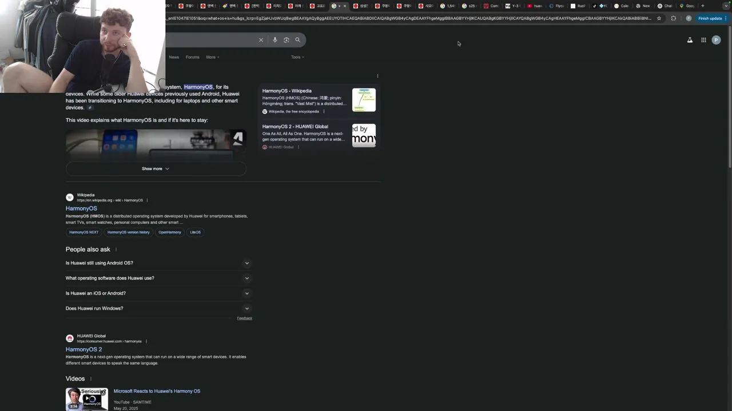The width and height of the screenshot is (732, 411).
Task: Click the 'YouTube · SAMTIME' video source text
Action: (132, 402)
